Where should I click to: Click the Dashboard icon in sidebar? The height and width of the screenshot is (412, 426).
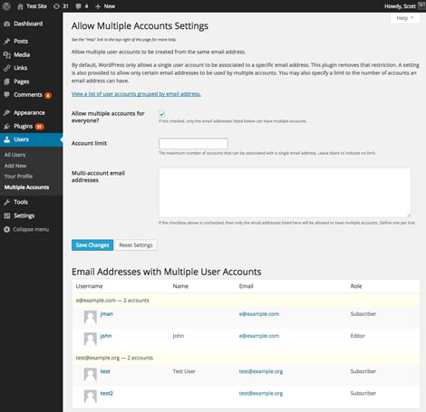pyautogui.click(x=7, y=24)
